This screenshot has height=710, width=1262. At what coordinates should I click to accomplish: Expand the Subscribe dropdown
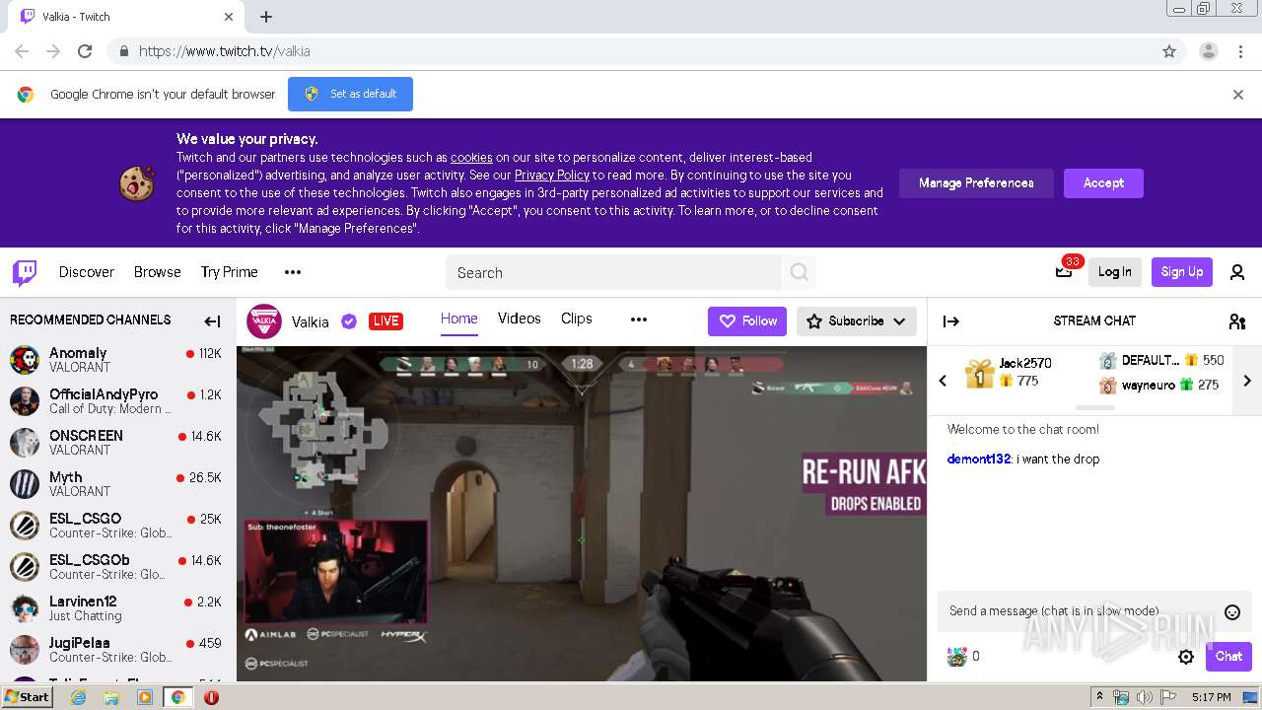pos(899,321)
